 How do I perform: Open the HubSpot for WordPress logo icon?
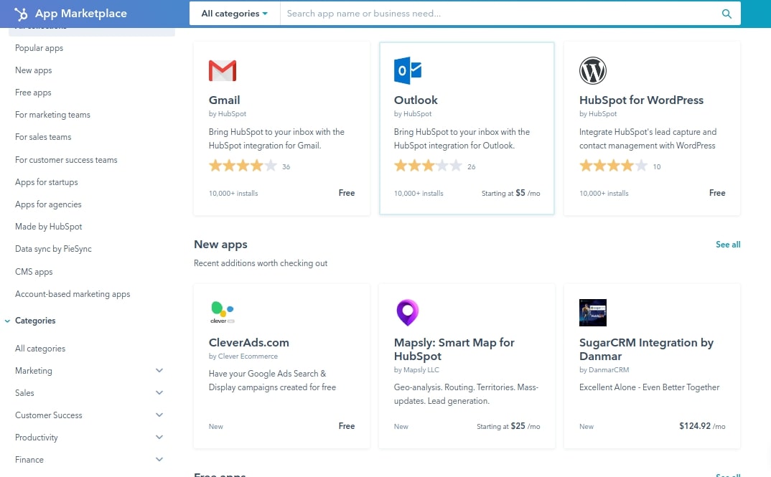592,71
